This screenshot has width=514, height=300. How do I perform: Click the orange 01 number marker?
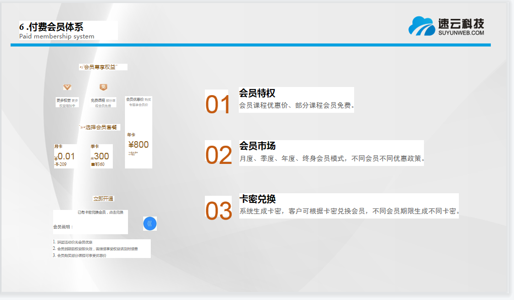[218, 103]
